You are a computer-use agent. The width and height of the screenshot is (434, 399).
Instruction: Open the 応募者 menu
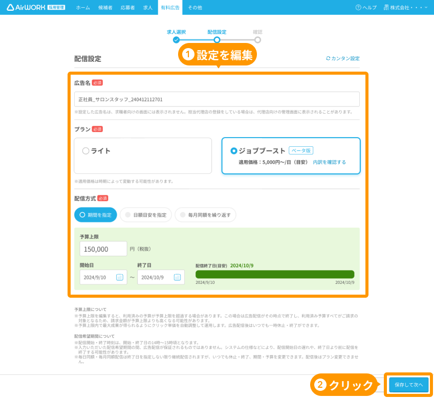pos(127,8)
